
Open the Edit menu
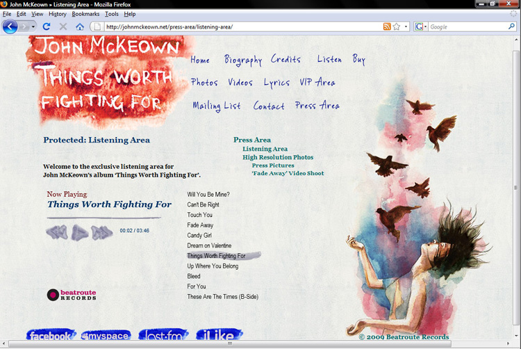coord(22,14)
